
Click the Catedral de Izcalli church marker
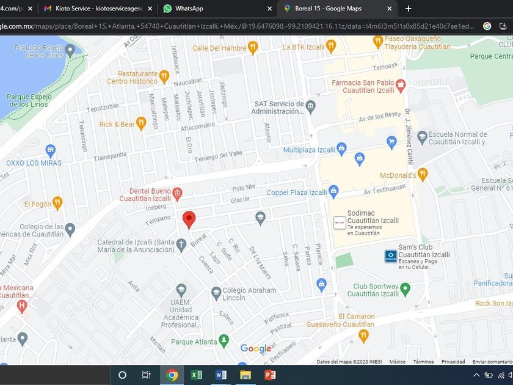(x=181, y=244)
